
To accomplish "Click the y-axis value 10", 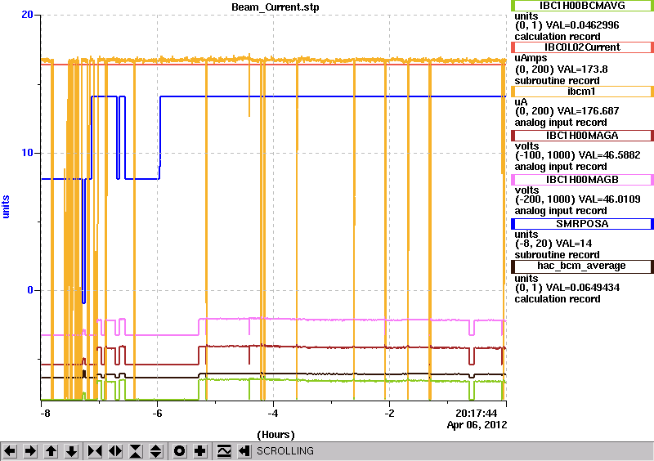I will click(x=27, y=153).
